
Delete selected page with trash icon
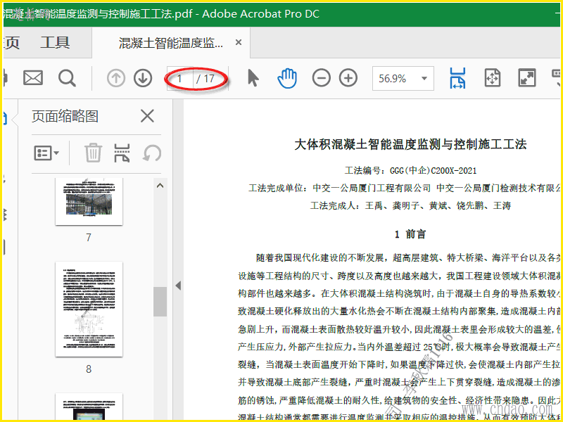point(93,153)
